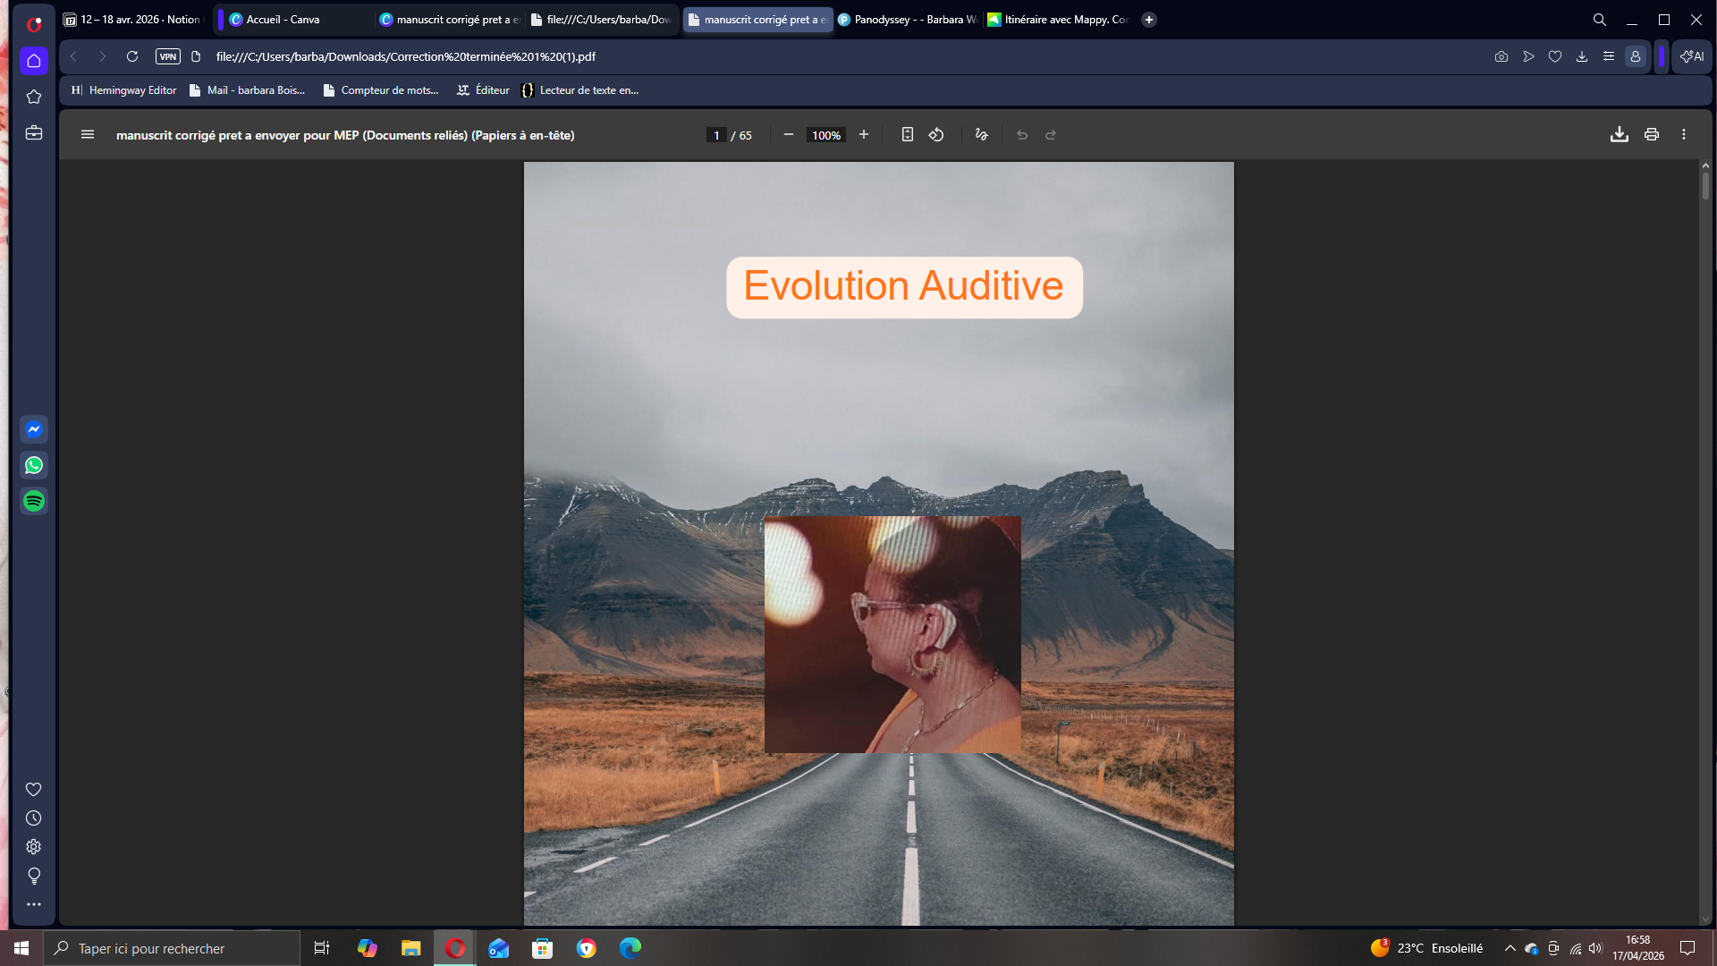Decrease zoom with the minus control
Viewport: 1717px width, 966px height.
(788, 134)
